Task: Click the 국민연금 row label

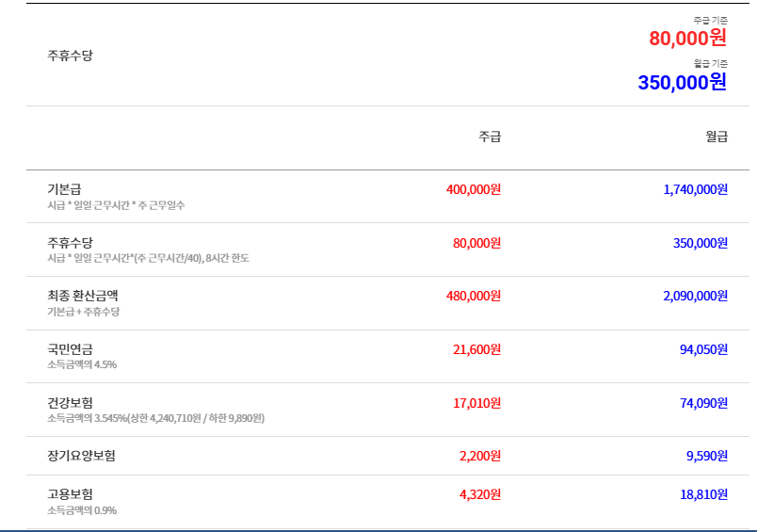Action: click(70, 349)
